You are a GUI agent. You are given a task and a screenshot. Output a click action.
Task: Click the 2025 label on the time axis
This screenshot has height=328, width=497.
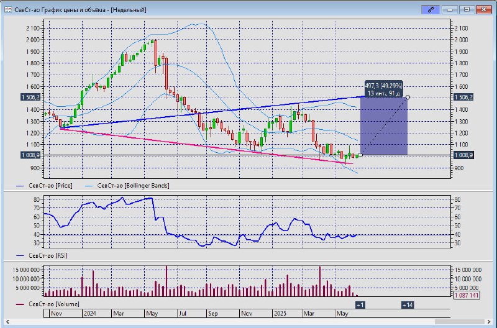(280, 314)
